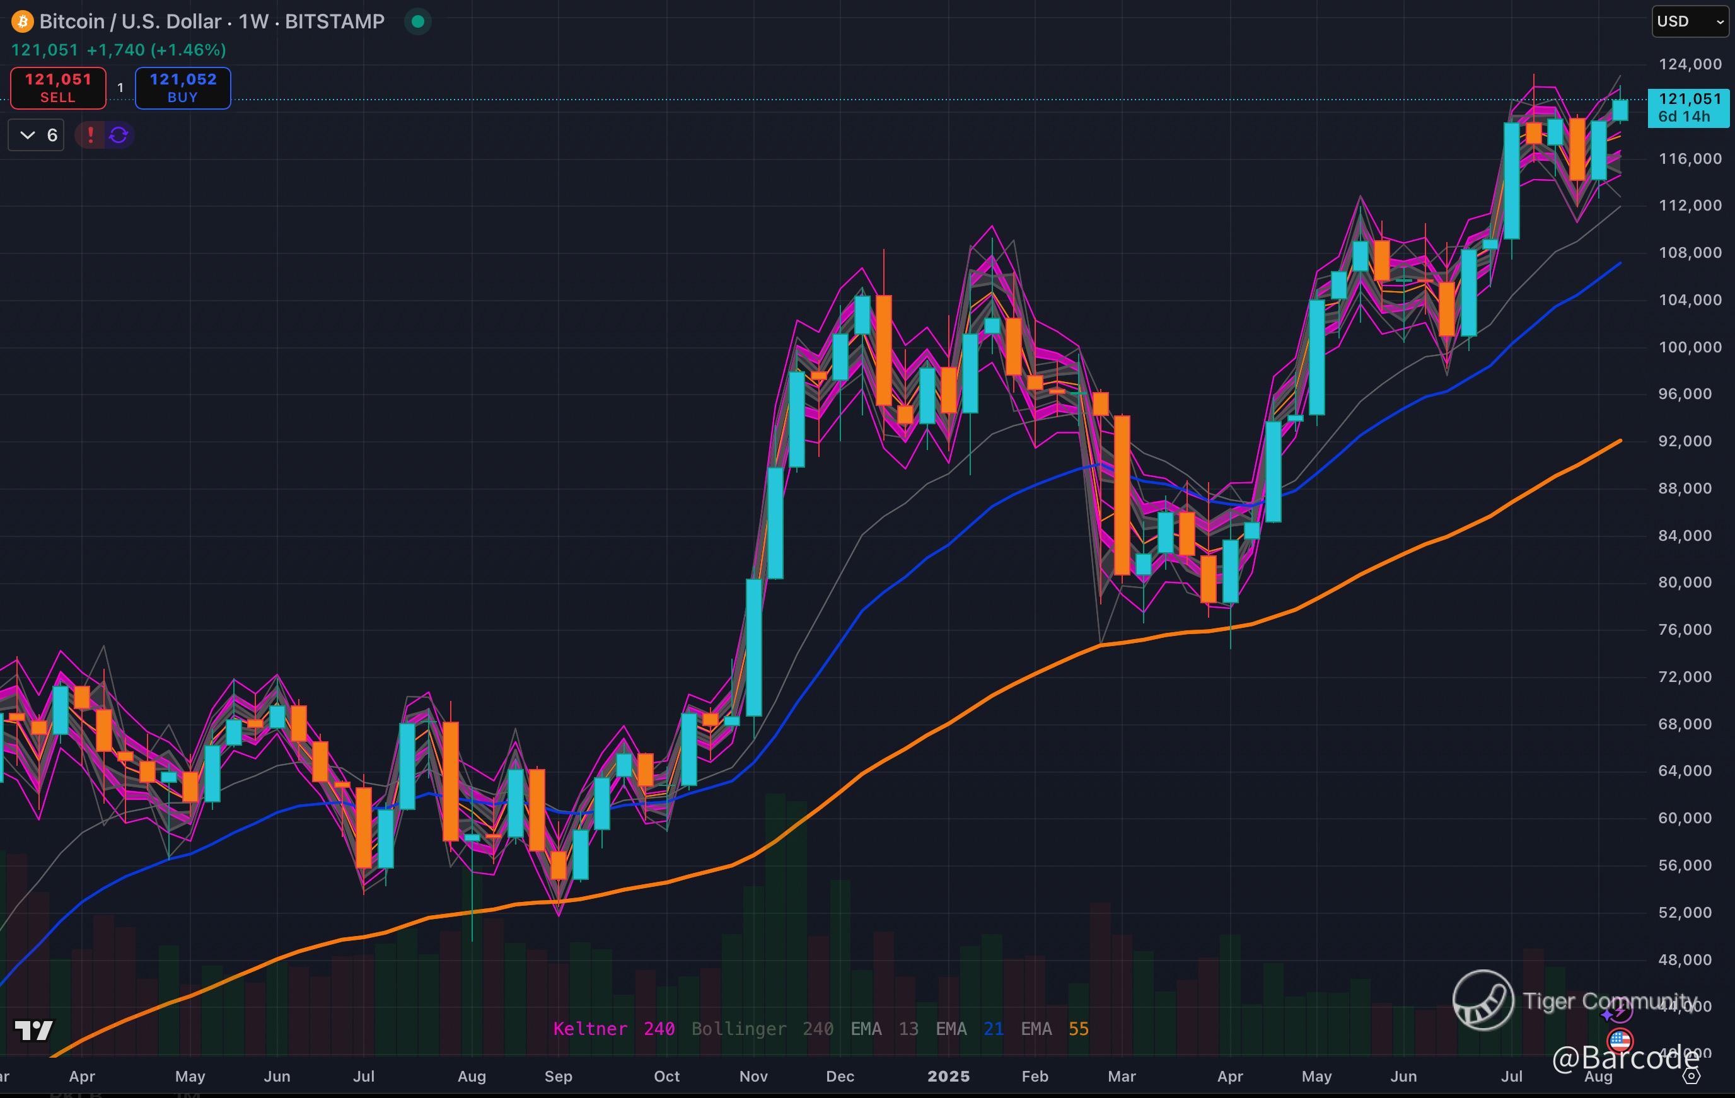Screen dimensions: 1735x1098
Task: Click the green market status dot
Action: [x=417, y=21]
